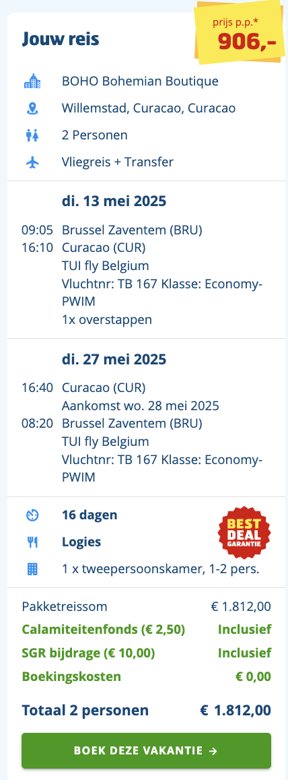Click the airplane icon
The image size is (288, 780).
[32, 162]
